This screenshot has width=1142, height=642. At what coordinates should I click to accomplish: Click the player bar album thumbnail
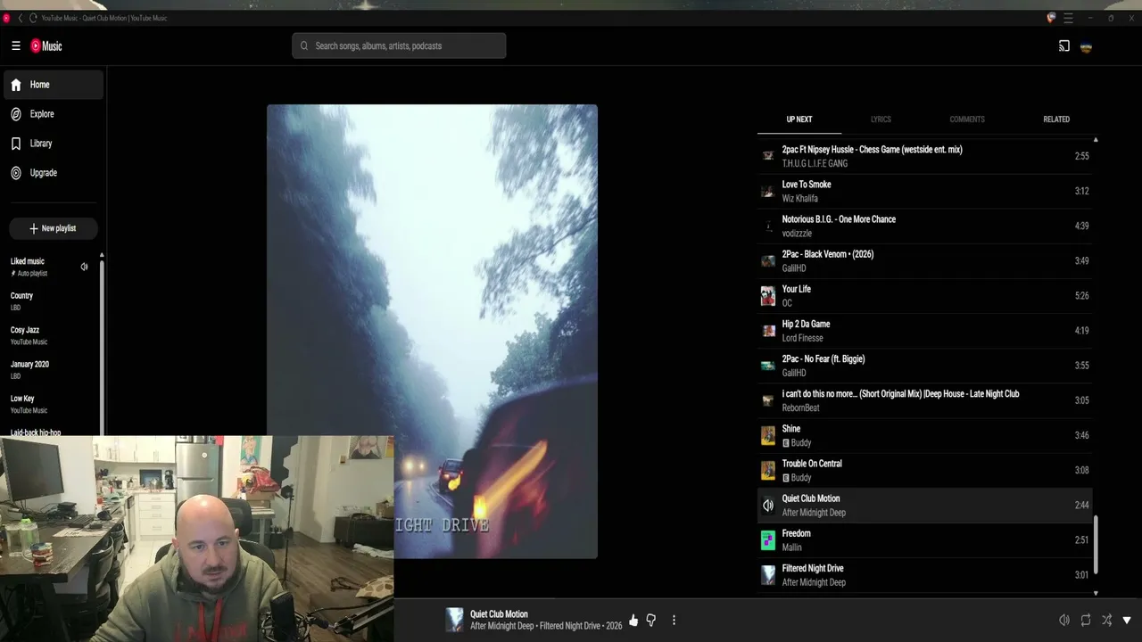(x=454, y=620)
